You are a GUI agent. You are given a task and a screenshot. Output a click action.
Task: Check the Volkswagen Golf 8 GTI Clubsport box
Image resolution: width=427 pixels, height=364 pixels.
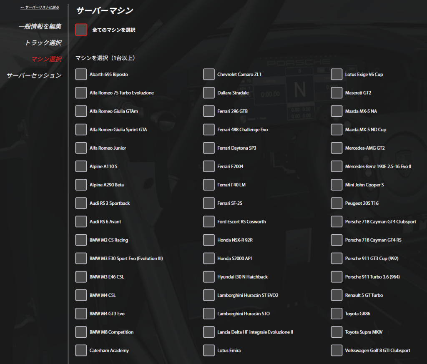(x=337, y=351)
